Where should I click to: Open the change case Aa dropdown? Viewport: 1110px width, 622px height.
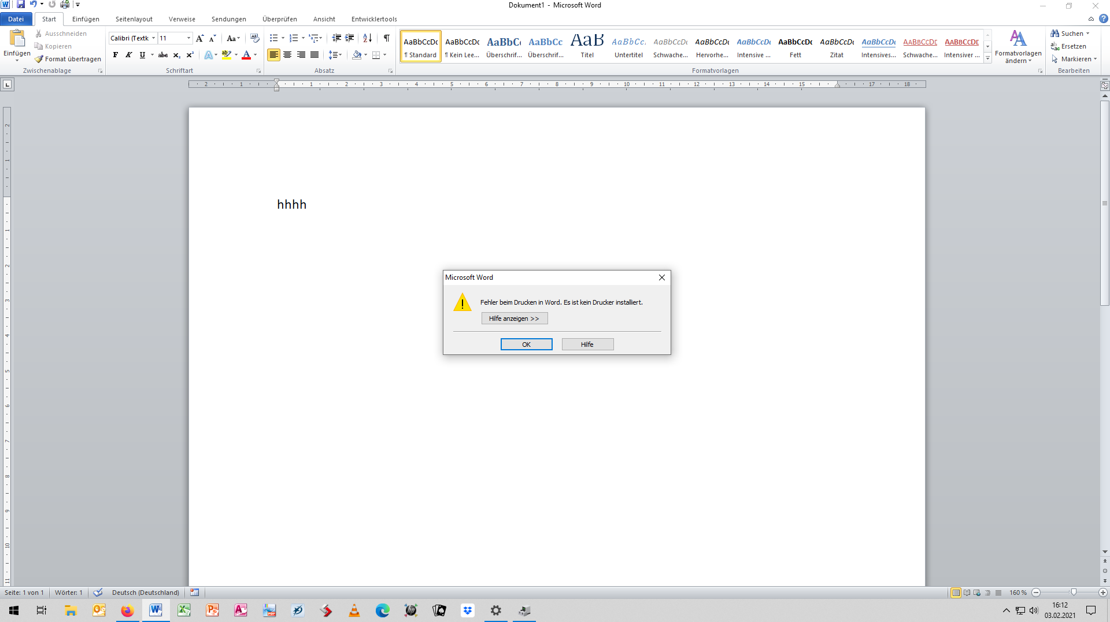(233, 38)
